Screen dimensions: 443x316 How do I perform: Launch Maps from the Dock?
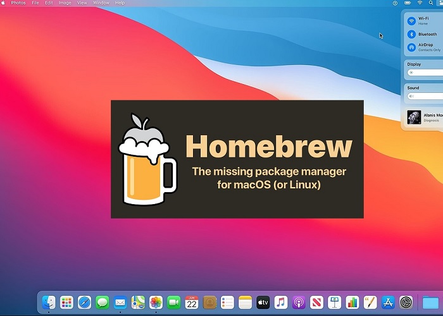(x=138, y=303)
